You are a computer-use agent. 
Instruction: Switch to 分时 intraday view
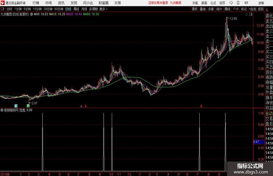coord(9,9)
